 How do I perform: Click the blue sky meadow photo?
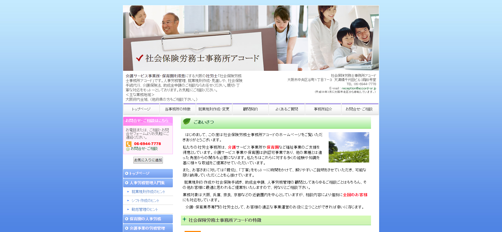(349, 147)
